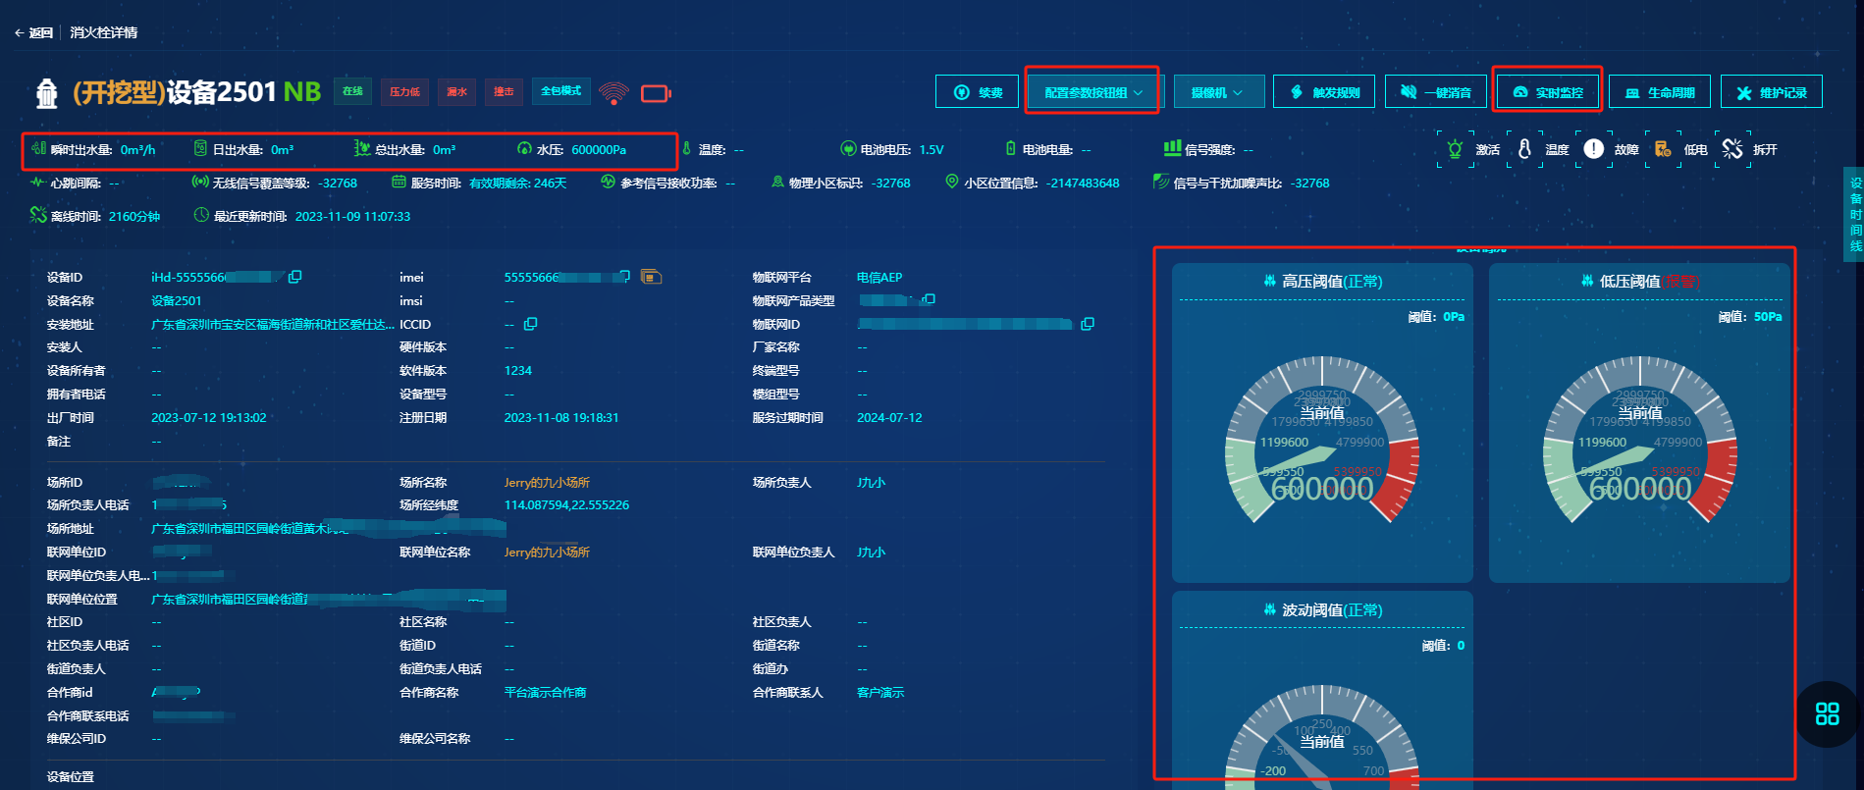The height and width of the screenshot is (790, 1864).
Task: Click the 漏水 alarm tag
Action: pos(456,91)
